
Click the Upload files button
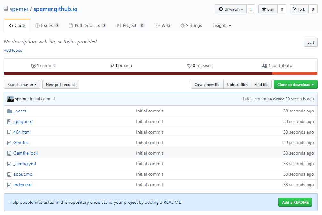237,84
